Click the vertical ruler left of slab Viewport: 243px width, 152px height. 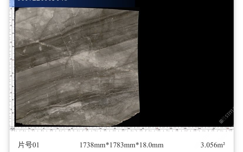pyautogui.click(x=12, y=67)
